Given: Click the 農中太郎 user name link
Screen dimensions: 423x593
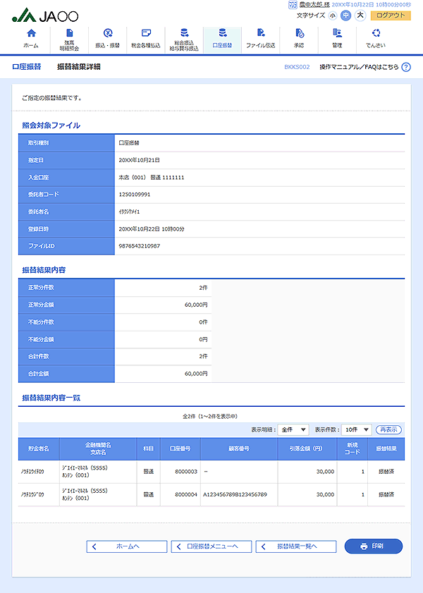Looking at the screenshot, I should [x=314, y=4].
